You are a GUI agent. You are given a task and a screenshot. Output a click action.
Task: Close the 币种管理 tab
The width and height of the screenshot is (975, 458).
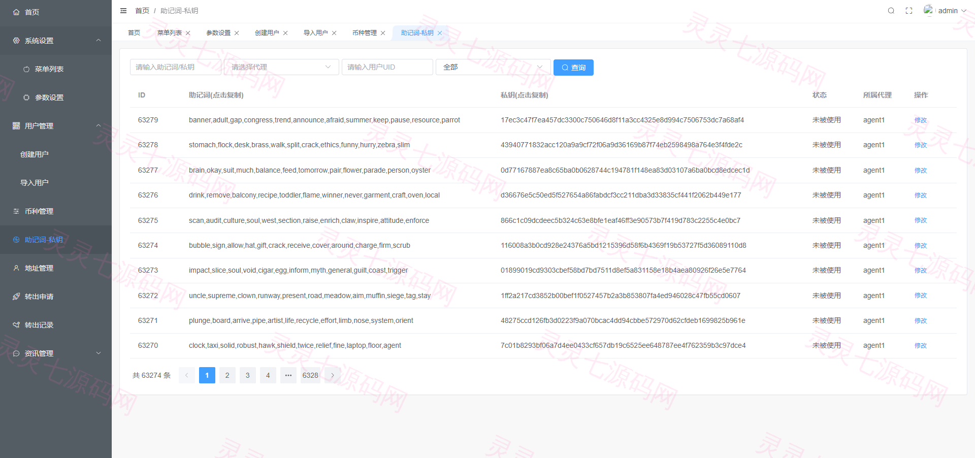pos(383,33)
